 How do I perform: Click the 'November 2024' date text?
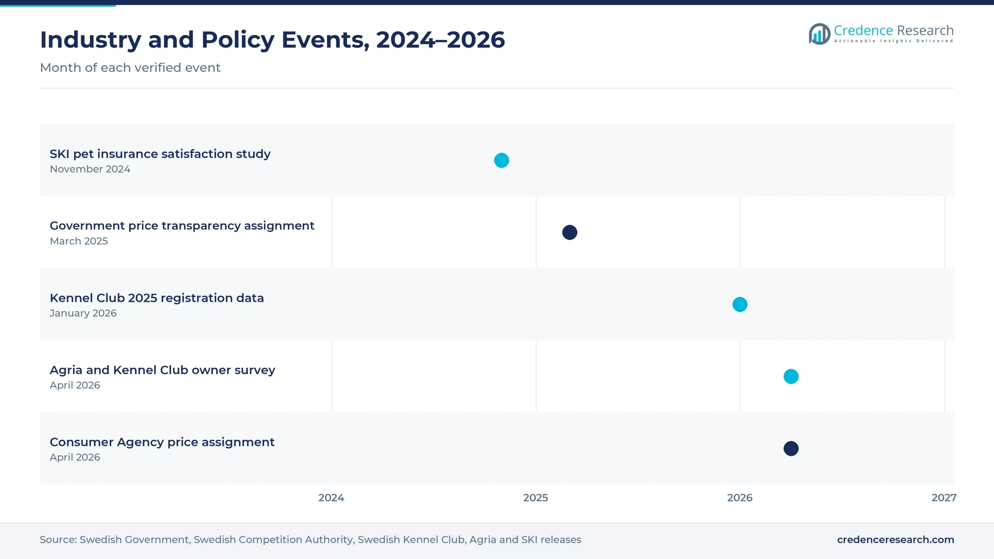point(90,169)
